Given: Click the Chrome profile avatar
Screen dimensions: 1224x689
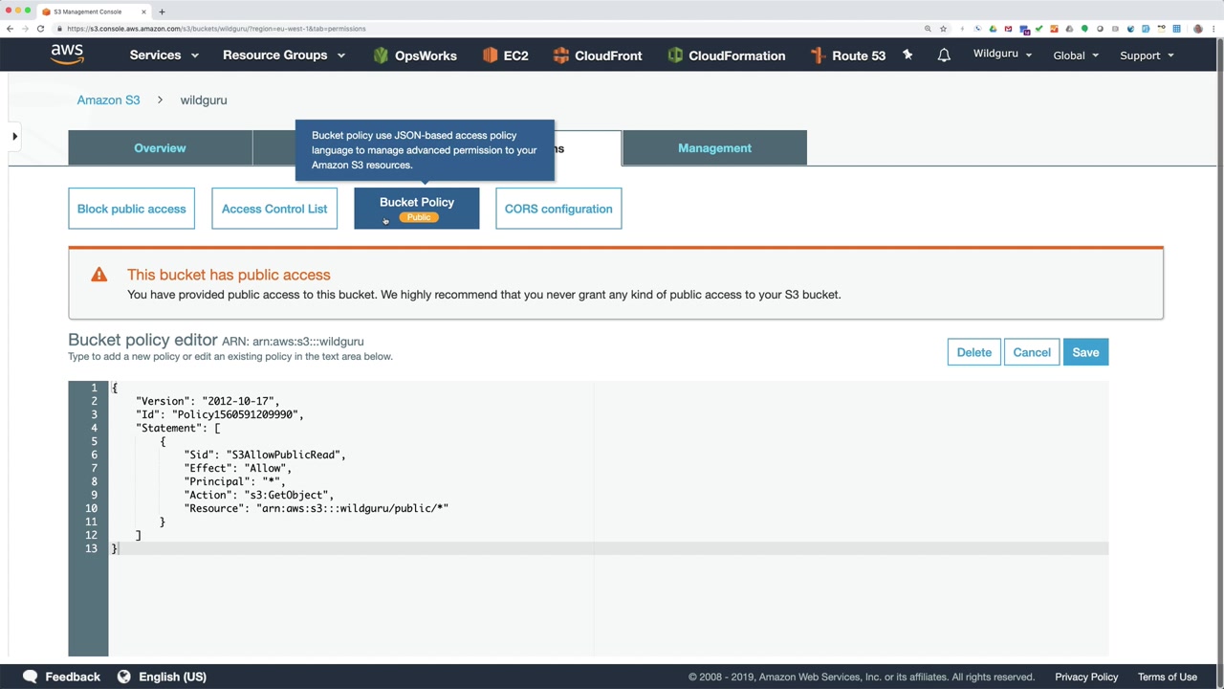Looking at the screenshot, I should (x=1198, y=29).
